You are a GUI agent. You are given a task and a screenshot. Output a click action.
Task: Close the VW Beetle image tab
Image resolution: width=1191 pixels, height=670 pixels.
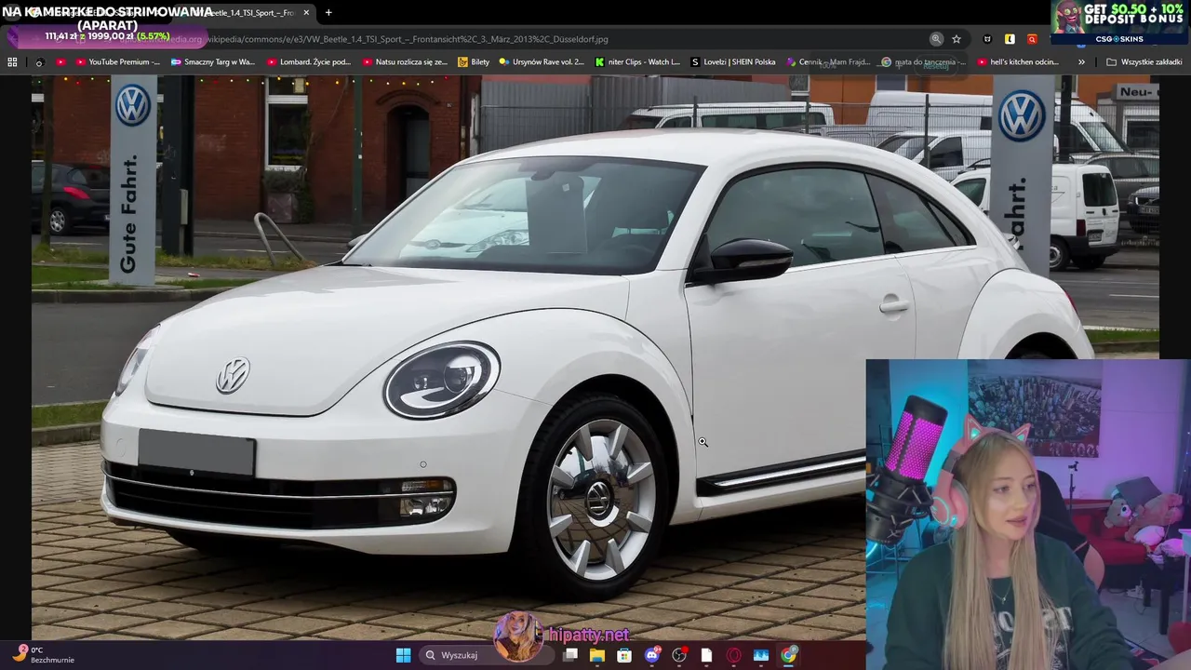tap(306, 13)
